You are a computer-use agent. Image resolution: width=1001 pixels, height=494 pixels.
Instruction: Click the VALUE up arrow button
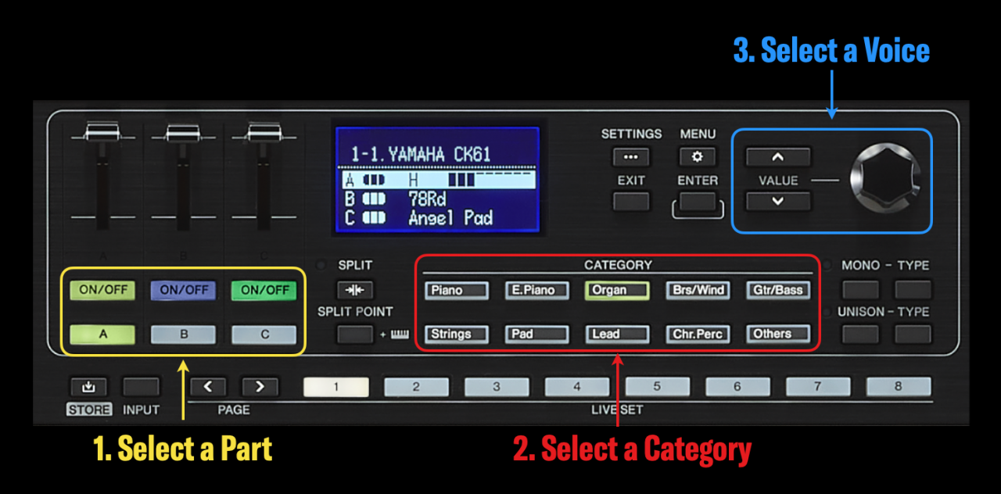click(x=778, y=157)
